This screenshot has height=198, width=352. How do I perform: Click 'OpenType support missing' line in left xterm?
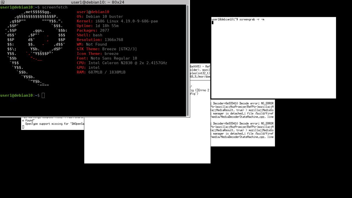(x=54, y=124)
